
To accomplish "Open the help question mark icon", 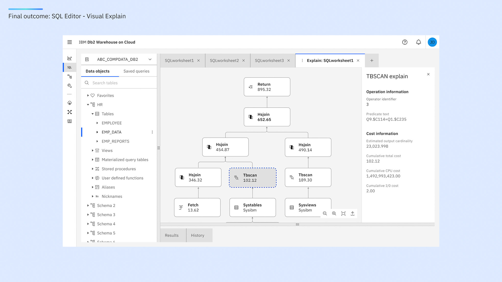I will pyautogui.click(x=405, y=42).
